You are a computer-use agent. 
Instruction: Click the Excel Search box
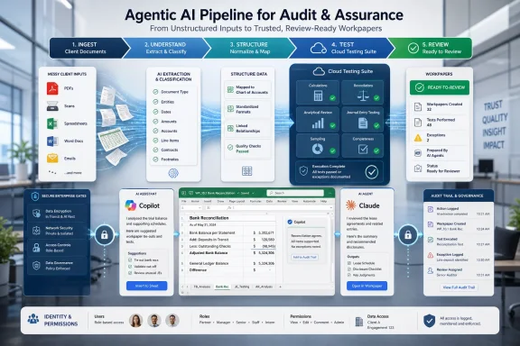[295, 193]
